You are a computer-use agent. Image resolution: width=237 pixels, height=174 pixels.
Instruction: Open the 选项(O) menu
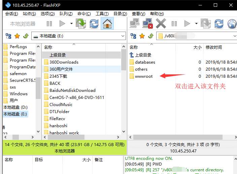point(47,14)
